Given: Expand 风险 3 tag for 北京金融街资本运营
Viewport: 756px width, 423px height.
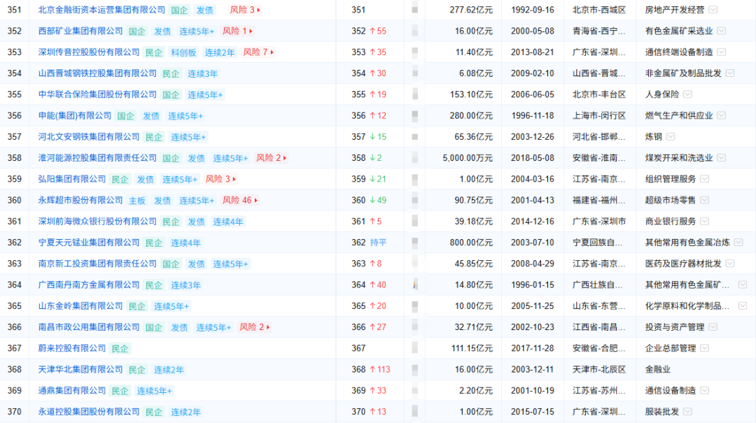Looking at the screenshot, I should pos(245,10).
